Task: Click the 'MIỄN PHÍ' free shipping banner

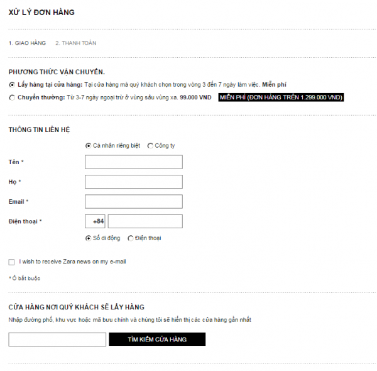Action: 281,97
